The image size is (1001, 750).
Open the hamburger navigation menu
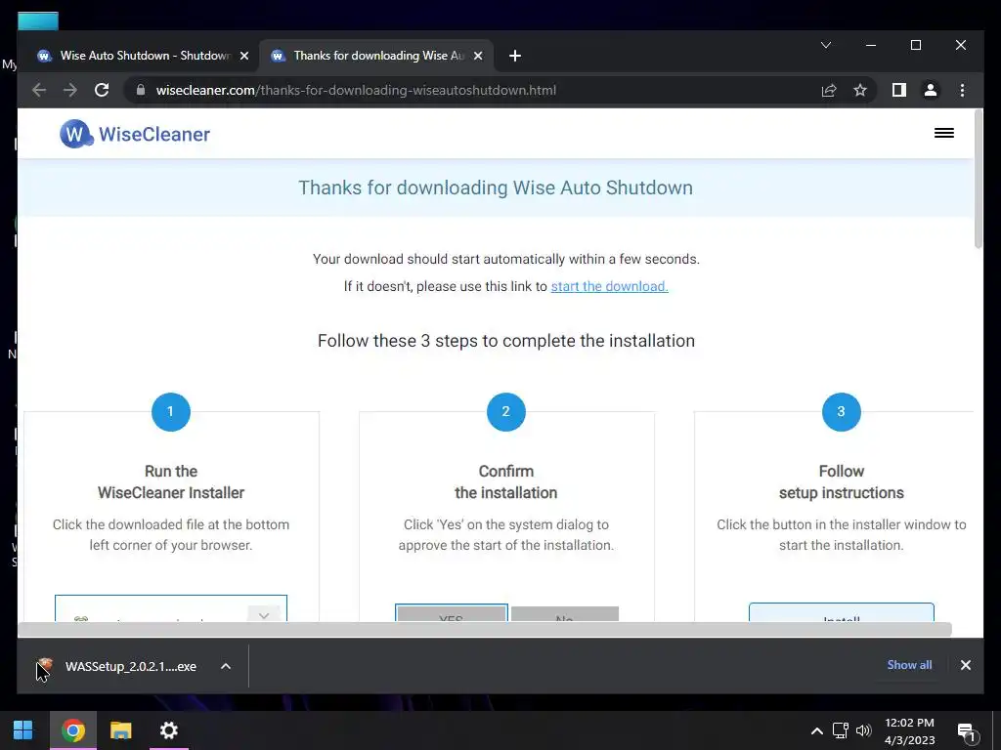(x=943, y=133)
